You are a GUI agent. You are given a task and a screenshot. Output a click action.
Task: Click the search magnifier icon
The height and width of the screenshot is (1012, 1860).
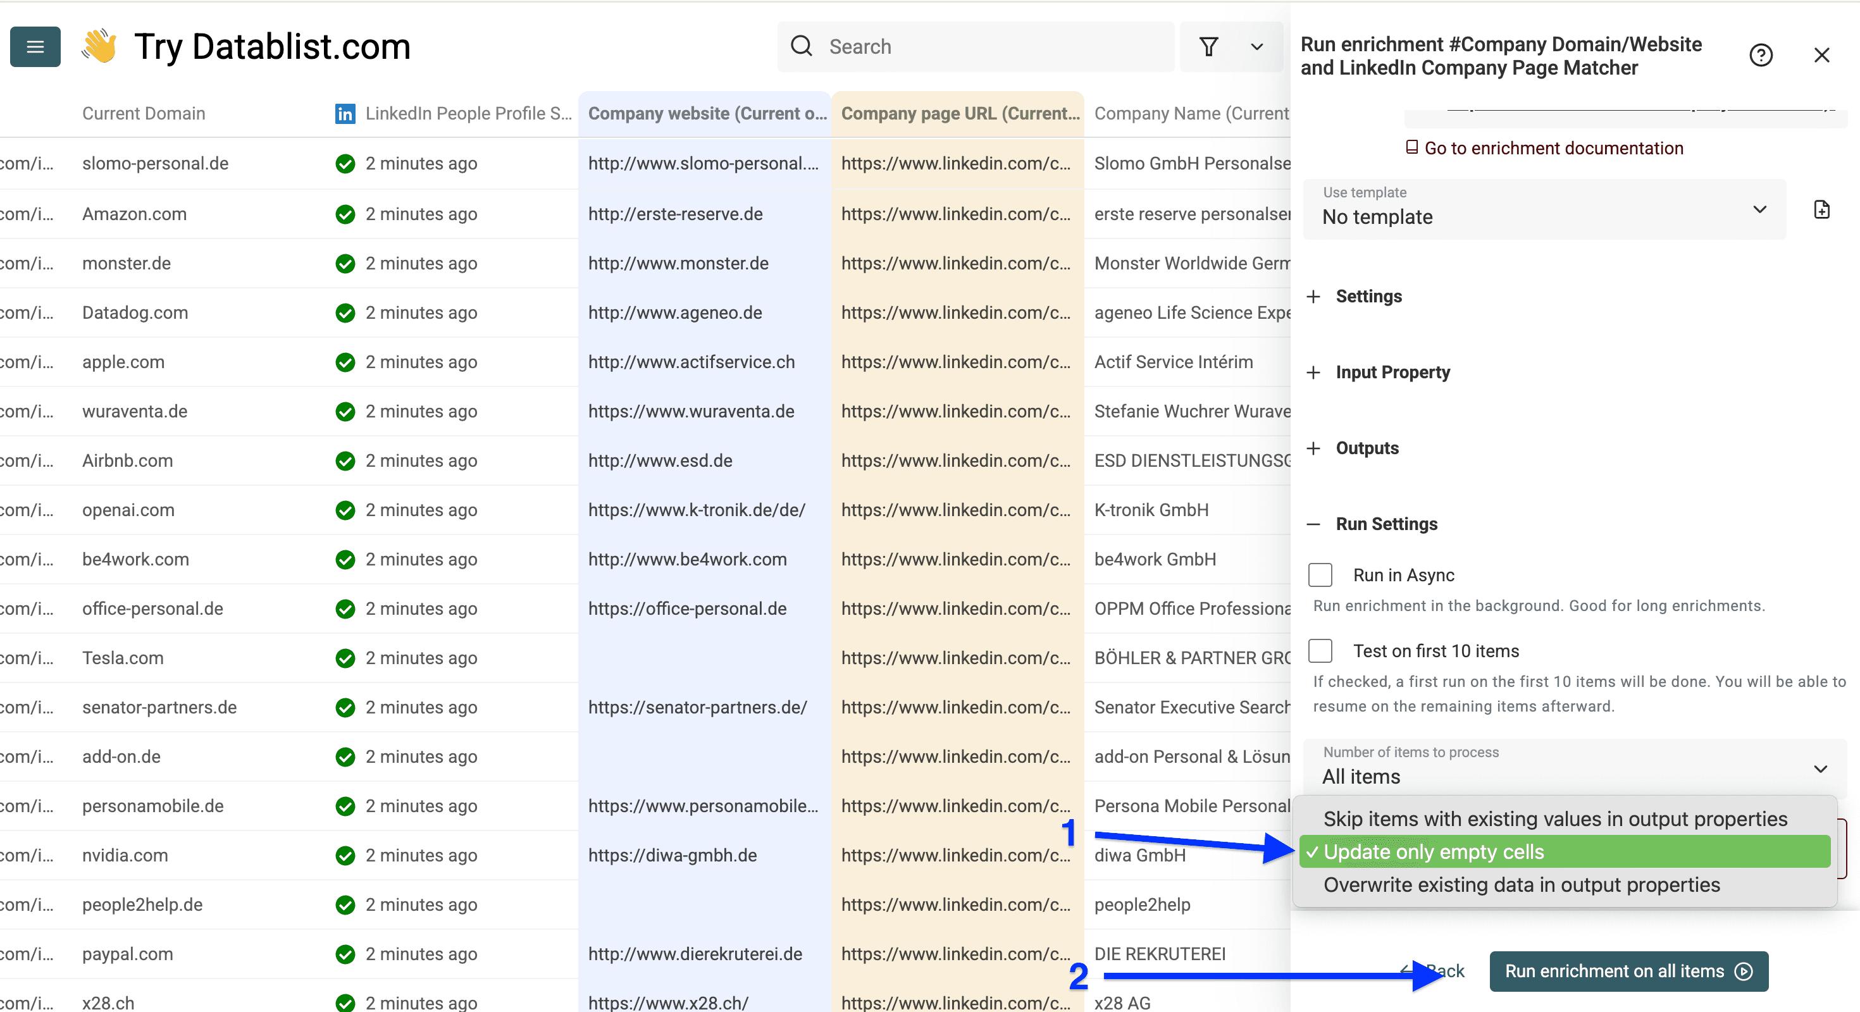pos(802,46)
